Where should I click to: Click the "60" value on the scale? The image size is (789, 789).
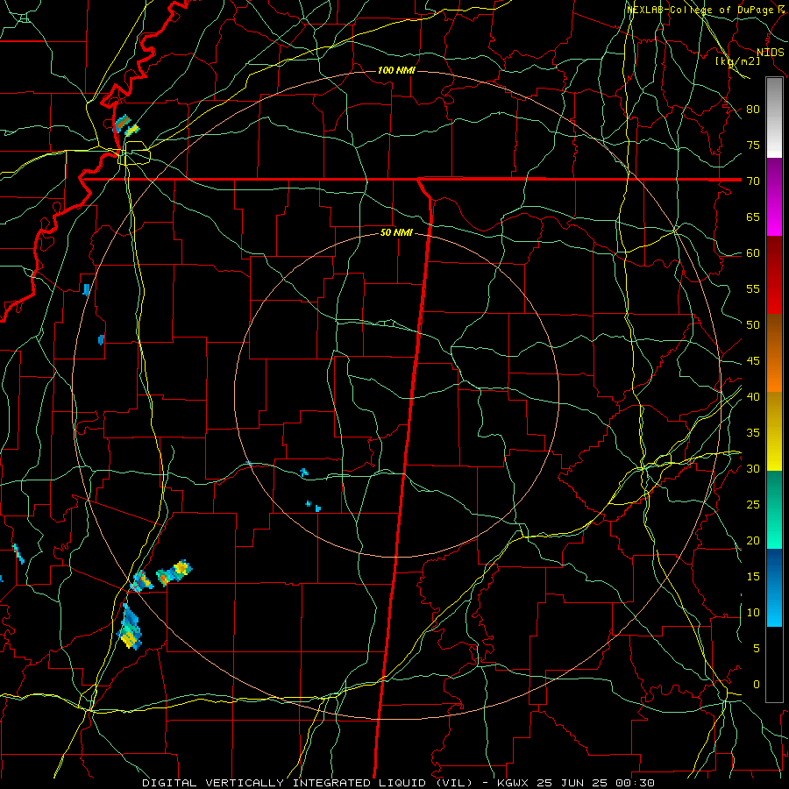[x=753, y=253]
